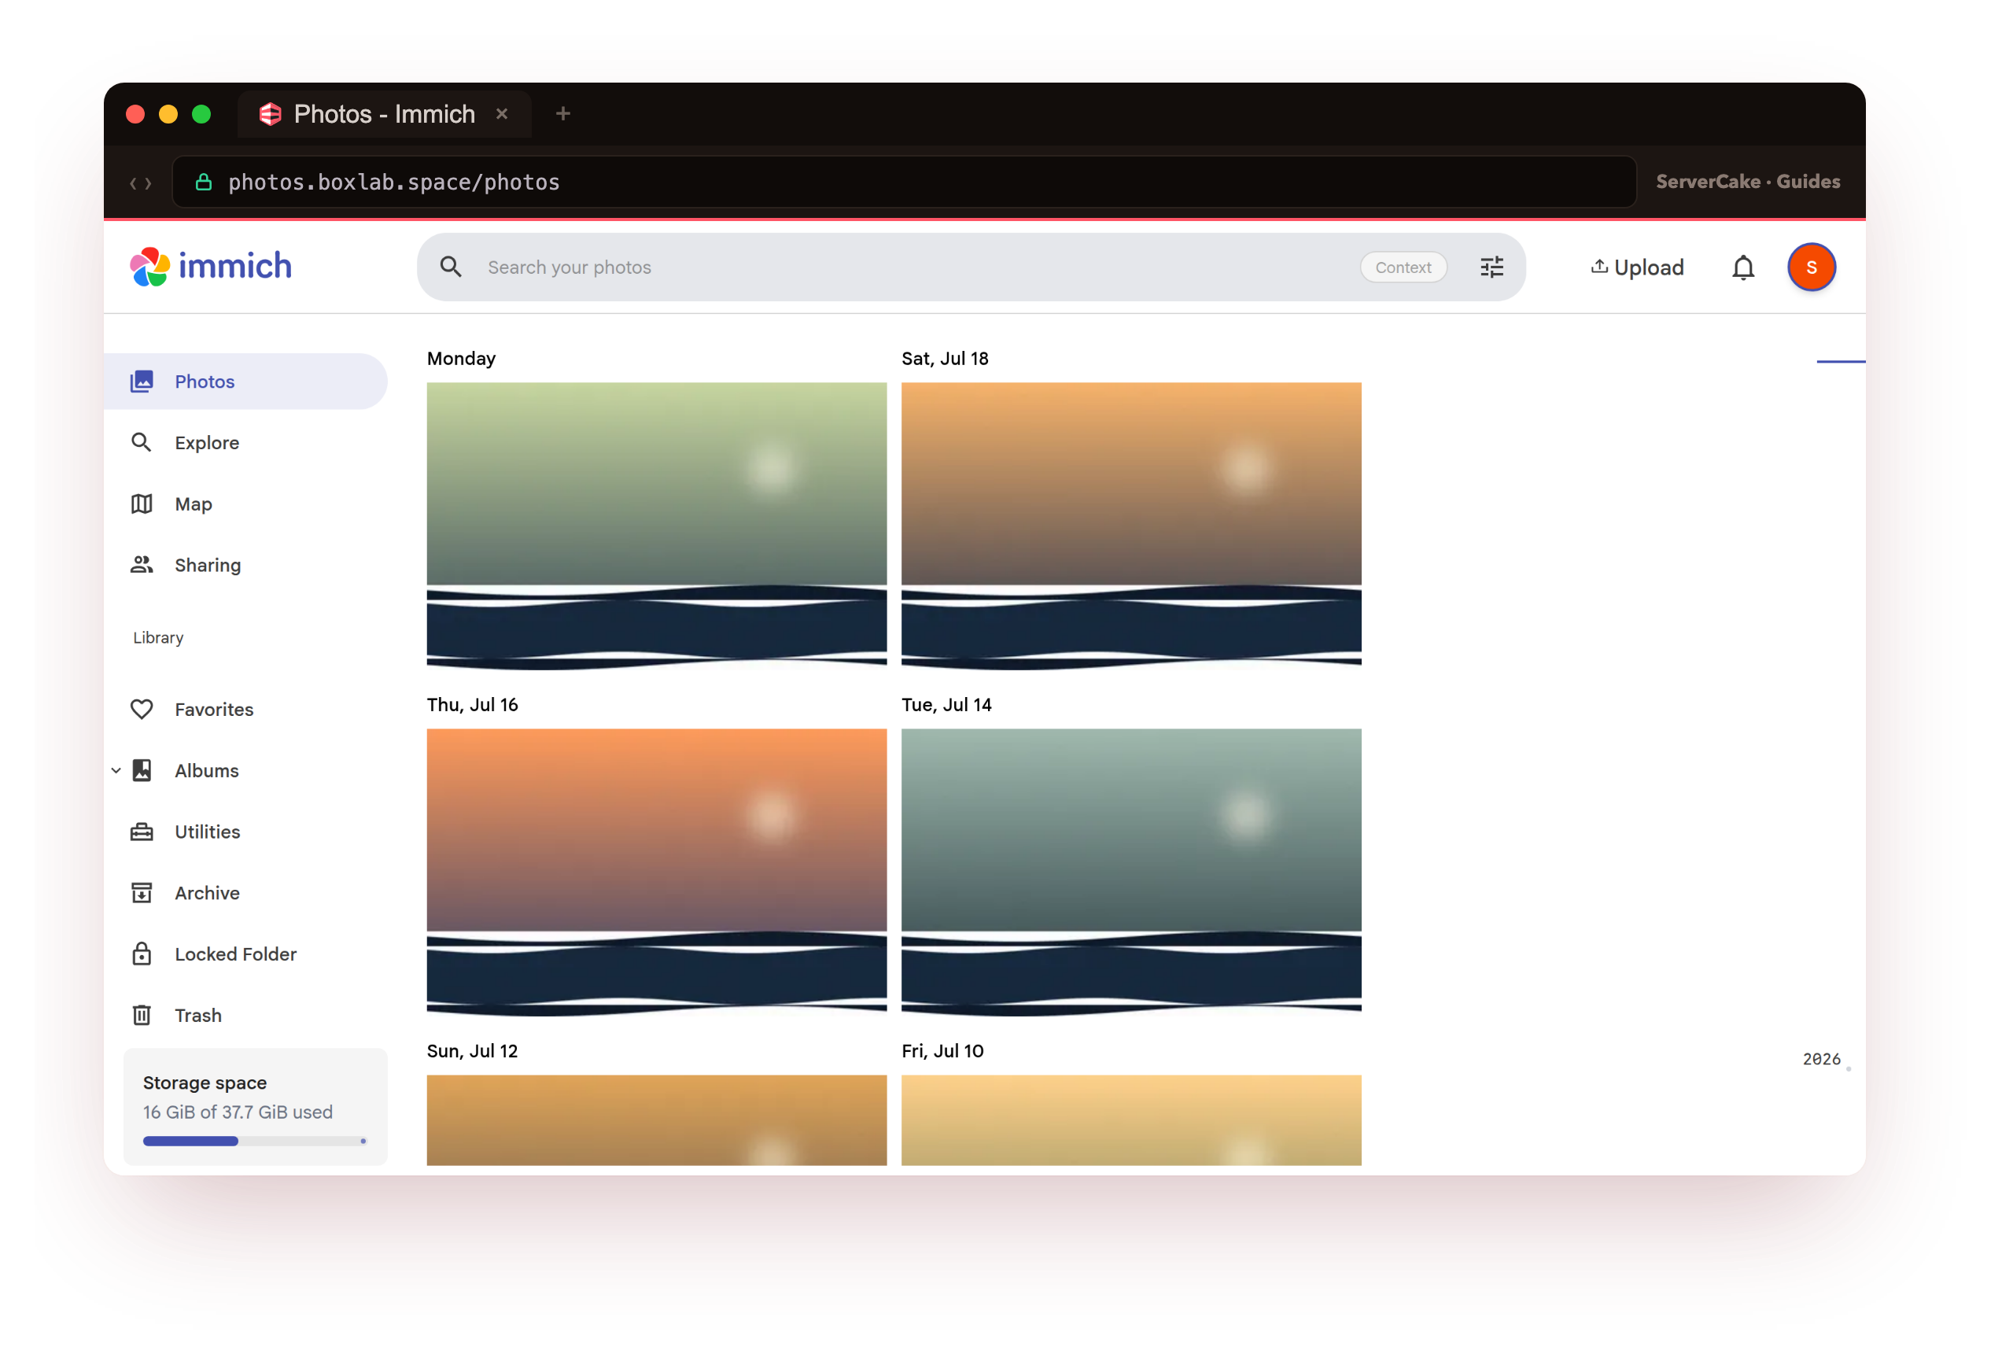Open the Locked Folder
2002x1365 pixels.
coord(245,954)
